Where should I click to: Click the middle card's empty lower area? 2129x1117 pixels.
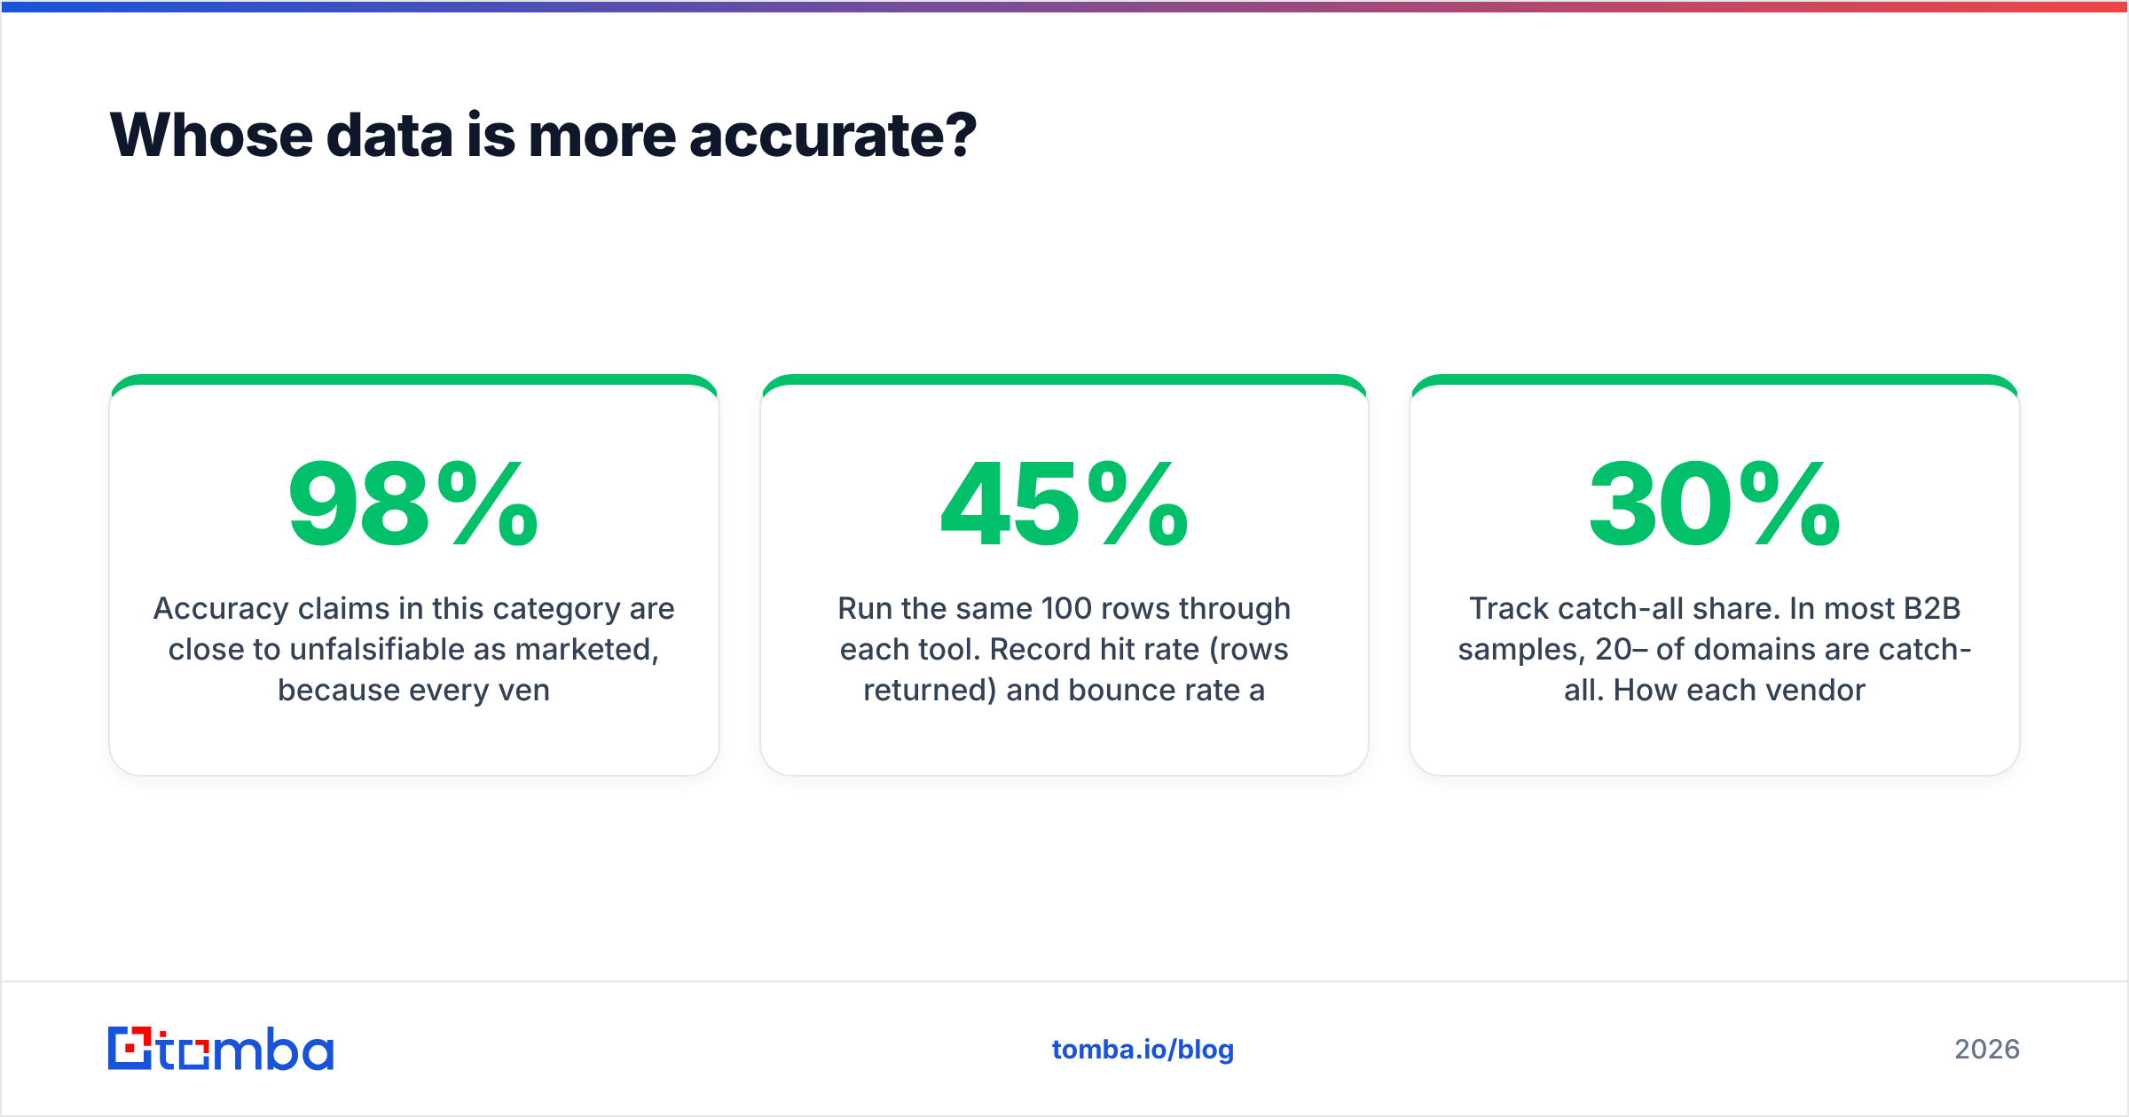(x=1064, y=740)
